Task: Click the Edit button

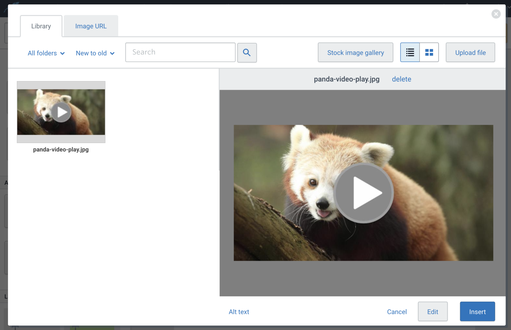Action: click(433, 311)
